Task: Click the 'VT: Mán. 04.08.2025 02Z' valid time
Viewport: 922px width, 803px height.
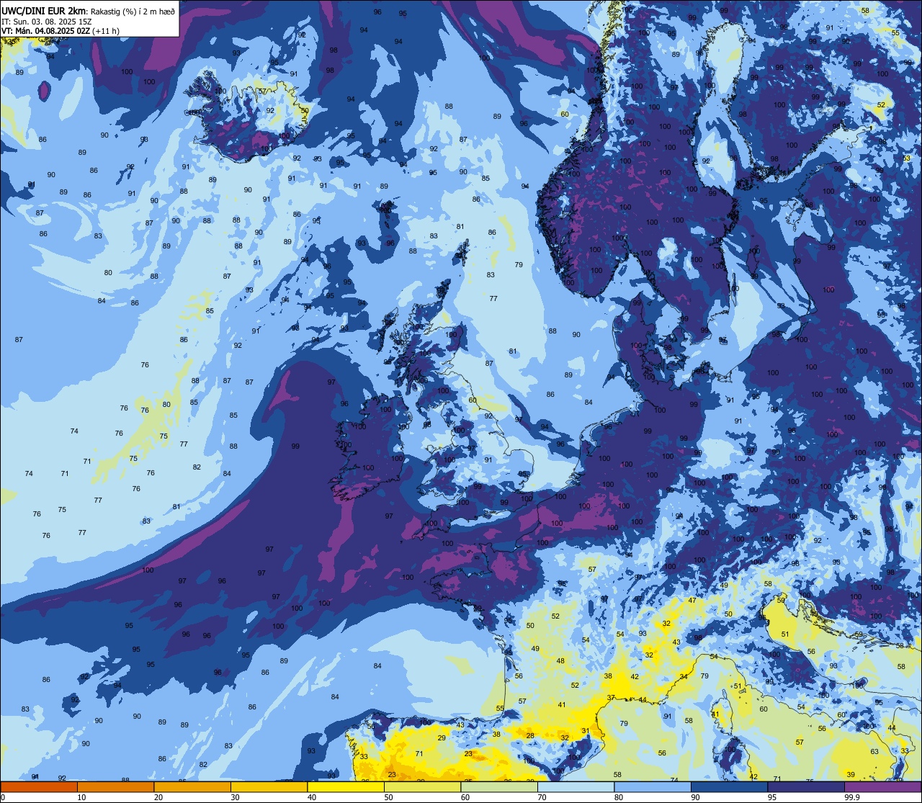Action: (45, 31)
